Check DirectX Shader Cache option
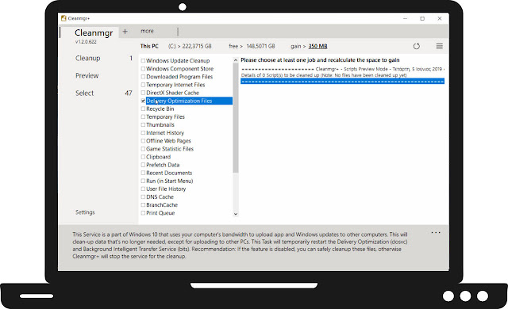This screenshot has height=309, width=508. click(x=143, y=93)
